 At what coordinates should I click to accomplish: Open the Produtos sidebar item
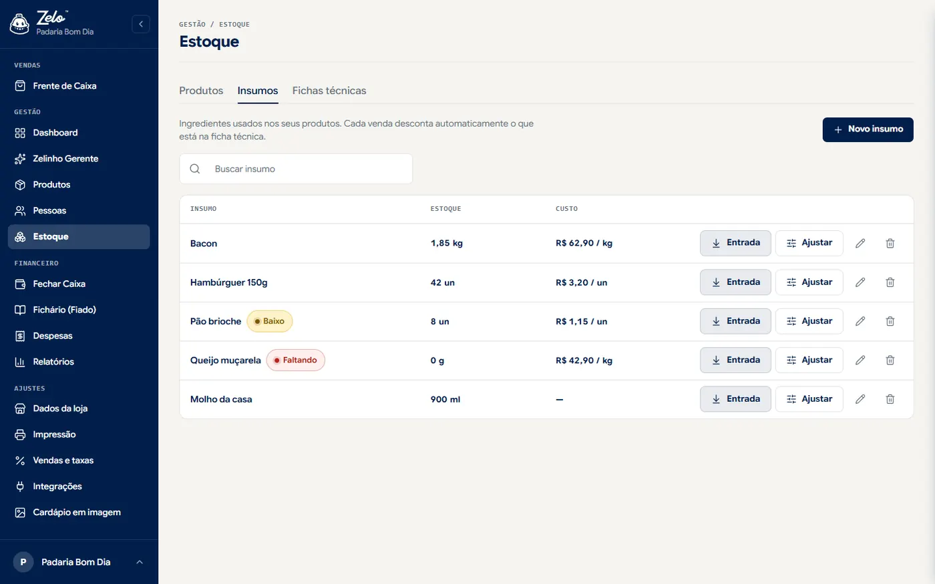tap(79, 185)
